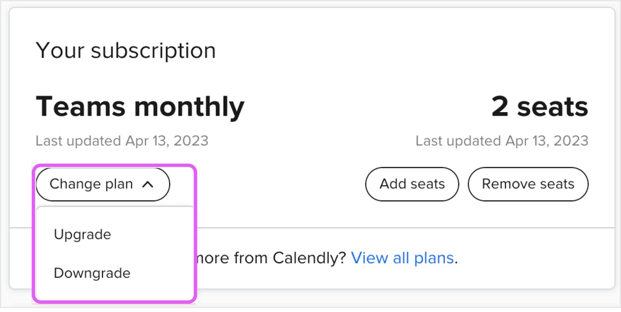Click Last updated date under 2 seats

[x=502, y=141]
